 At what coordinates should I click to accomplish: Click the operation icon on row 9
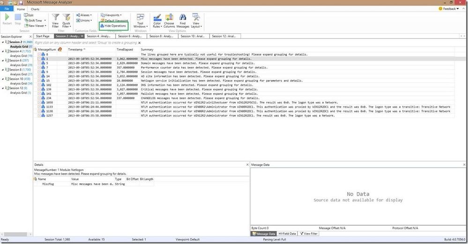coord(43,72)
